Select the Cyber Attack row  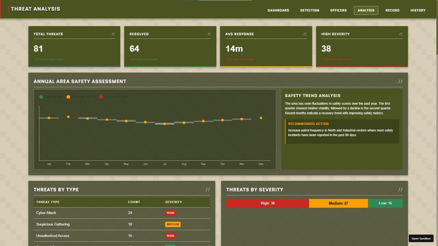click(x=122, y=213)
